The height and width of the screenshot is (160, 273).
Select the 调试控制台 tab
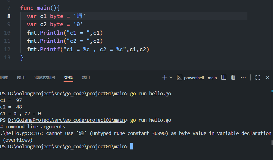(x=45, y=77)
